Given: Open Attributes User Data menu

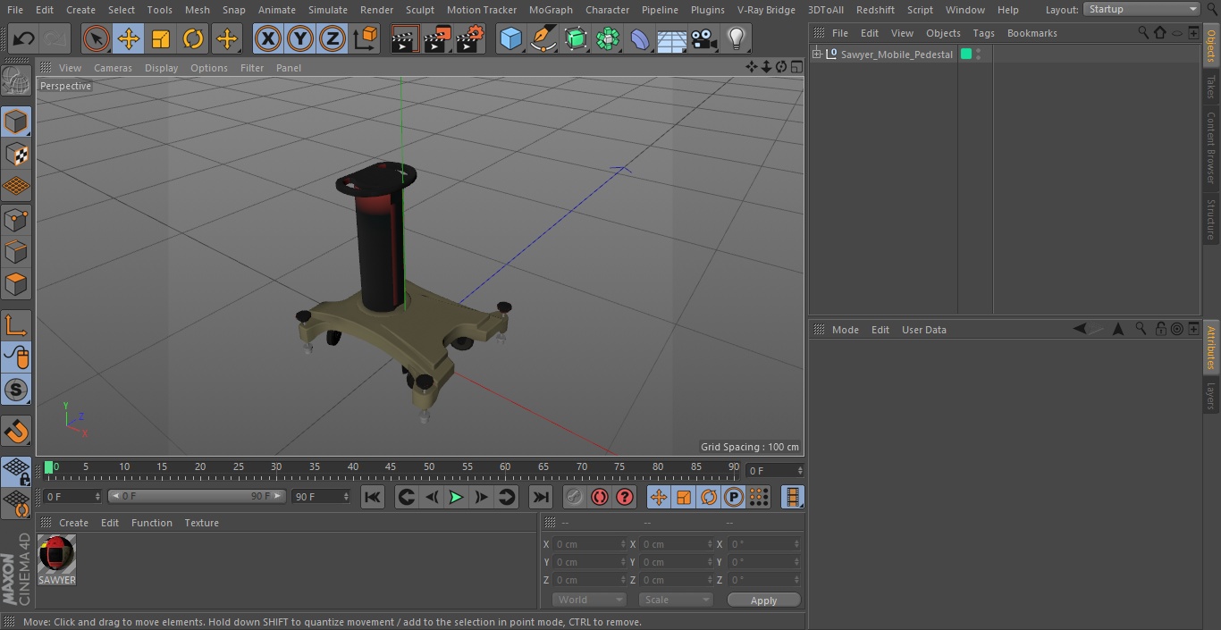Looking at the screenshot, I should click(923, 330).
